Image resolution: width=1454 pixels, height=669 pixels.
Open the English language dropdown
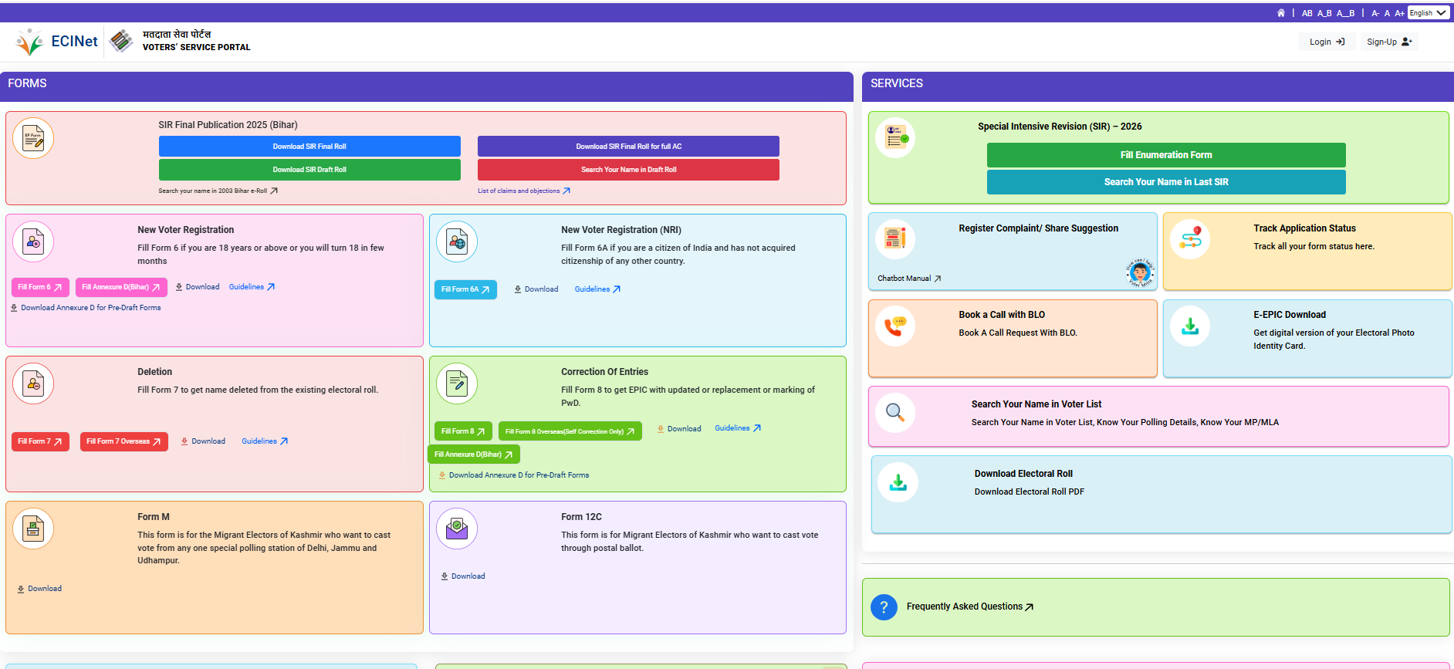1427,13
